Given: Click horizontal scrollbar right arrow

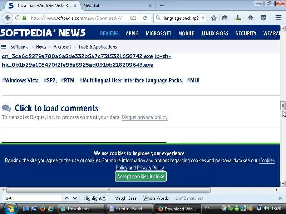Looking at the screenshot, I should (277, 190).
